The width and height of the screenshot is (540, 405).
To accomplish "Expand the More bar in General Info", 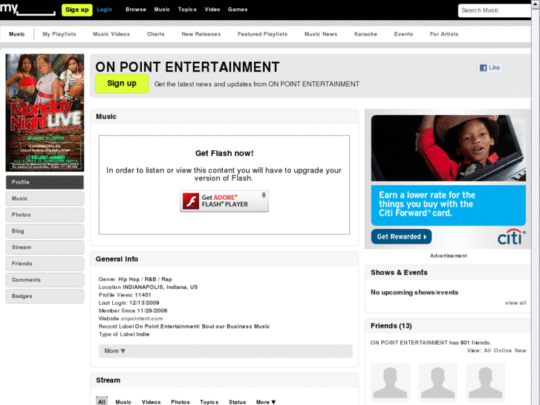I will click(x=226, y=351).
